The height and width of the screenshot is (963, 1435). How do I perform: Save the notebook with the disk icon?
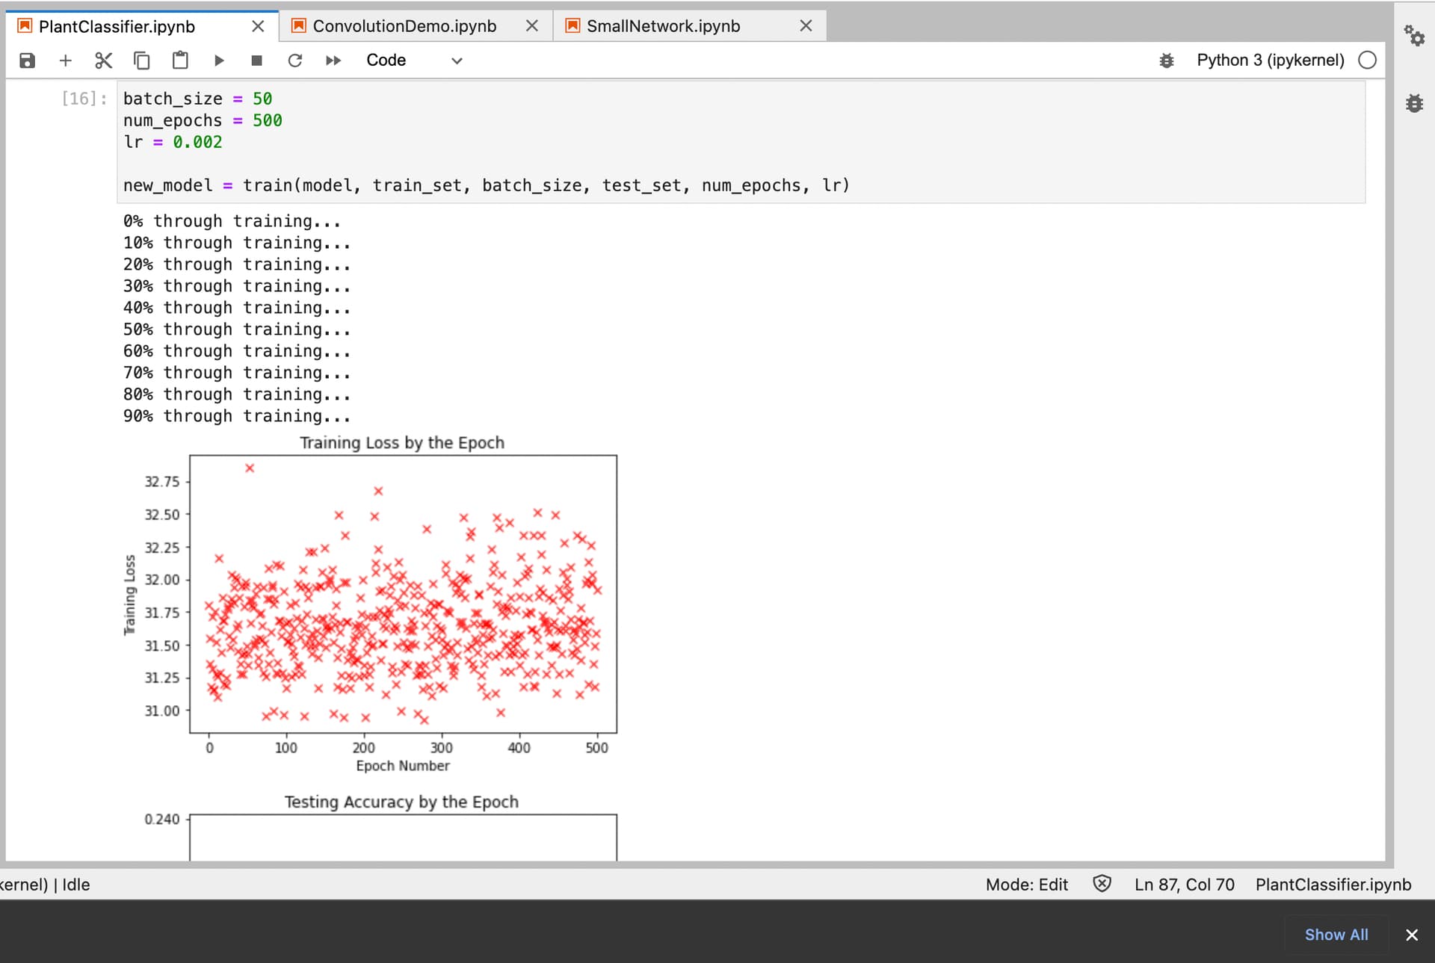[x=28, y=61]
